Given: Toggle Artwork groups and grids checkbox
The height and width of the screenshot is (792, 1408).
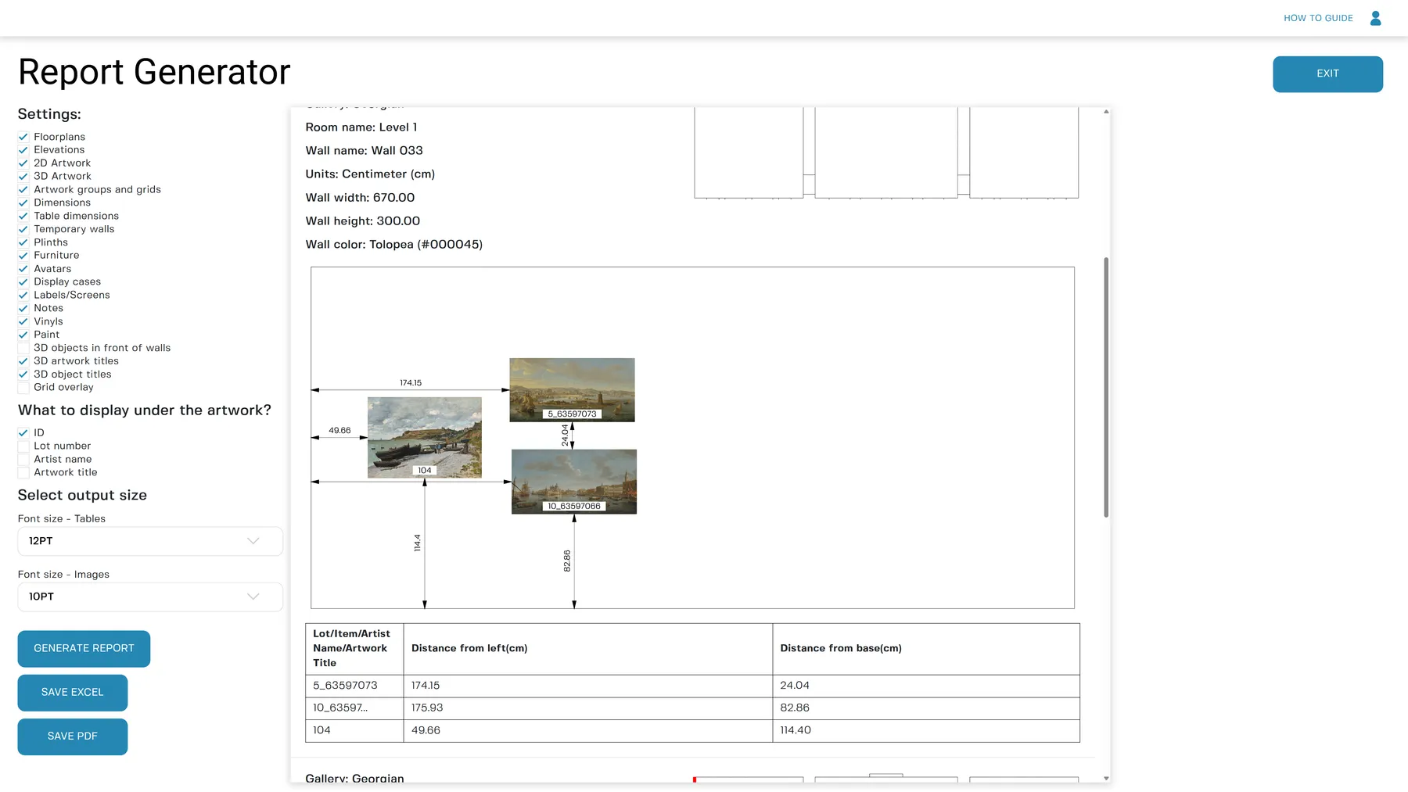Looking at the screenshot, I should tap(23, 189).
